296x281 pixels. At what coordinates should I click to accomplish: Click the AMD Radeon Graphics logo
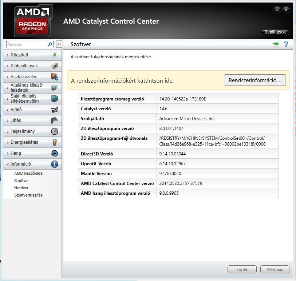click(33, 21)
